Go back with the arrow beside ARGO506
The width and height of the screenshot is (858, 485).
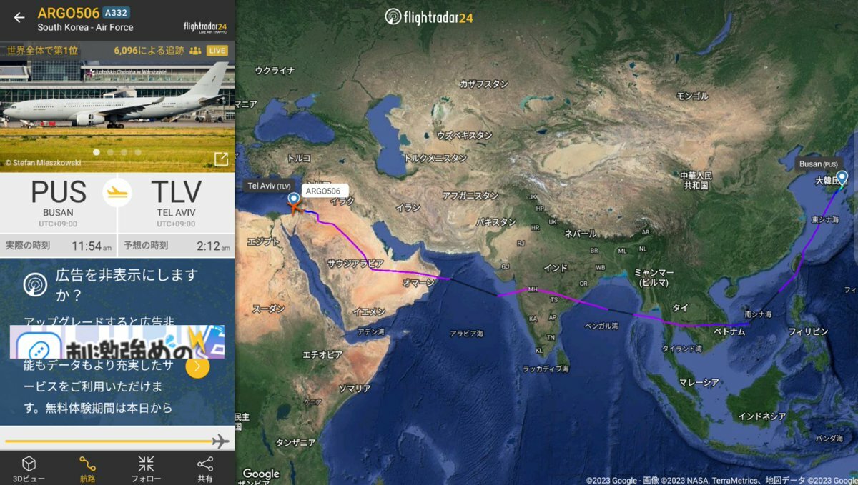19,18
